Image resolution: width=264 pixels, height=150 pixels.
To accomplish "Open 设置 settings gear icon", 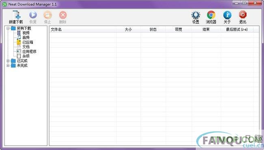I will (196, 15).
